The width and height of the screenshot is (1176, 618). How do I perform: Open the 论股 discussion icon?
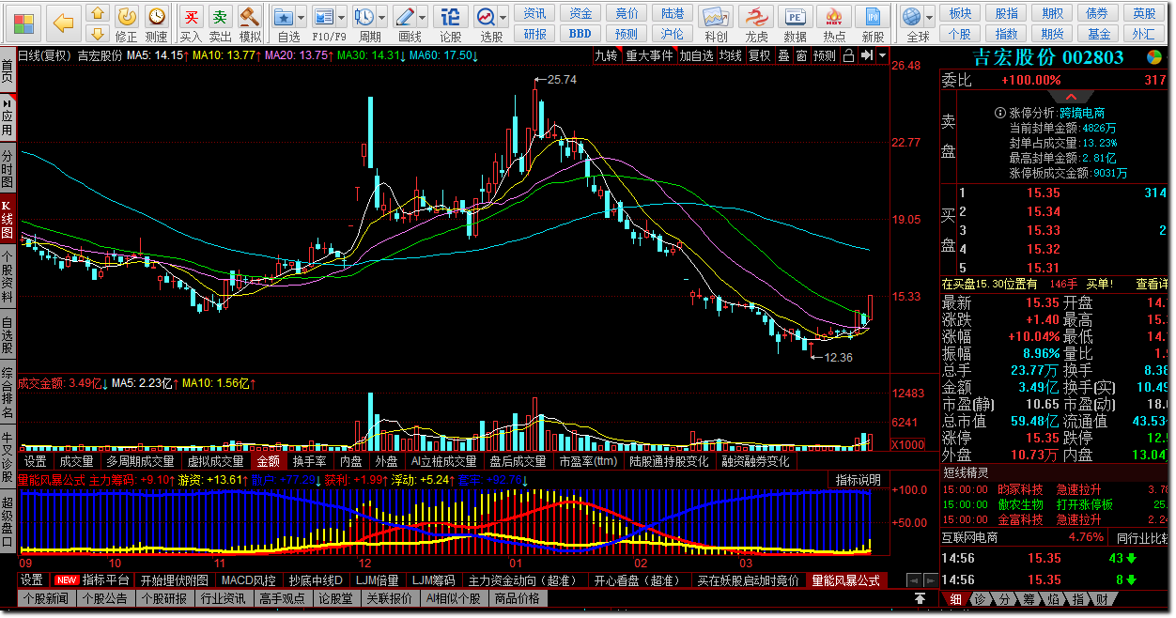tap(451, 16)
